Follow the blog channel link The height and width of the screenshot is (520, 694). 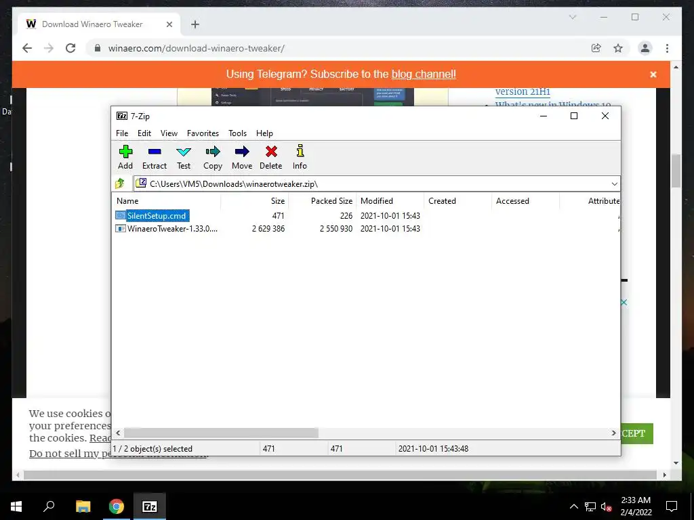click(x=424, y=74)
